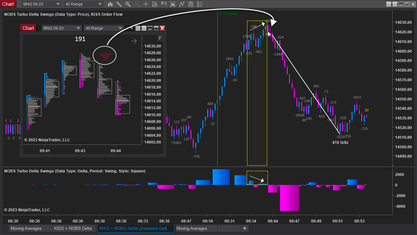Image resolution: width=417 pixels, height=235 pixels.
Task: Click the large blue delta bar near 09:10
Action: [x=221, y=177]
